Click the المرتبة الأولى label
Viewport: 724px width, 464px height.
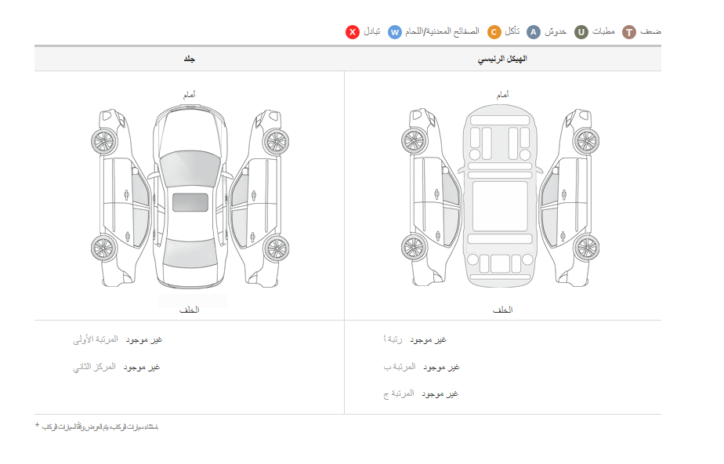pyautogui.click(x=95, y=339)
